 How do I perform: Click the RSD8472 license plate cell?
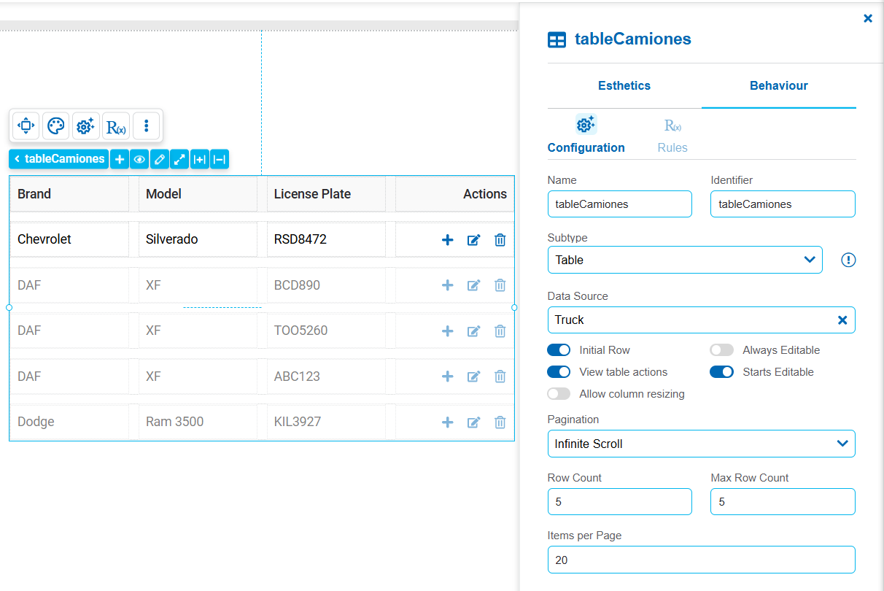point(326,239)
